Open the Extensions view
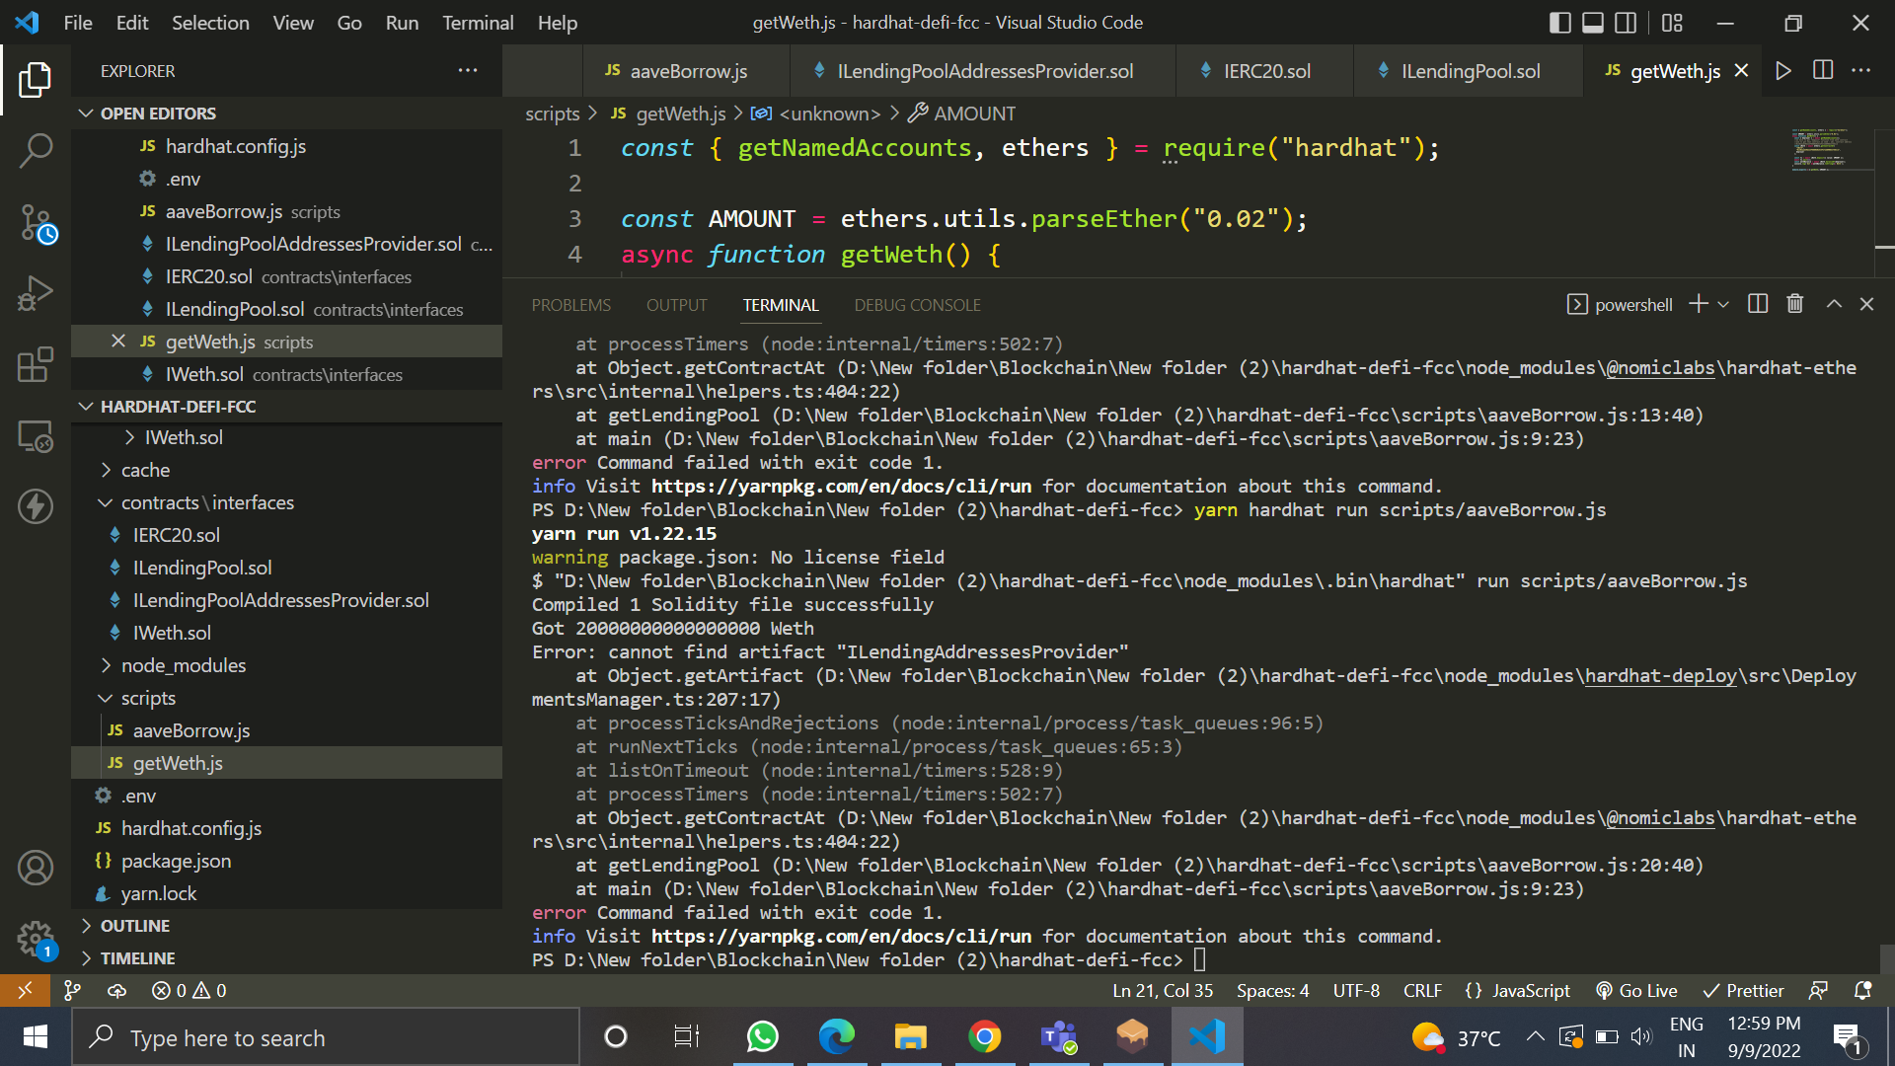Viewport: 1895px width, 1066px height. [36, 365]
